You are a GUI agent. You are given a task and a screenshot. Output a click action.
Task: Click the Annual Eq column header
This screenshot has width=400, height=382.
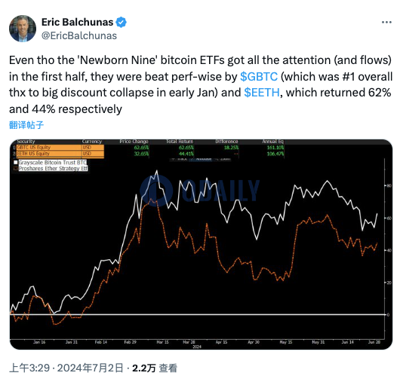coord(272,142)
